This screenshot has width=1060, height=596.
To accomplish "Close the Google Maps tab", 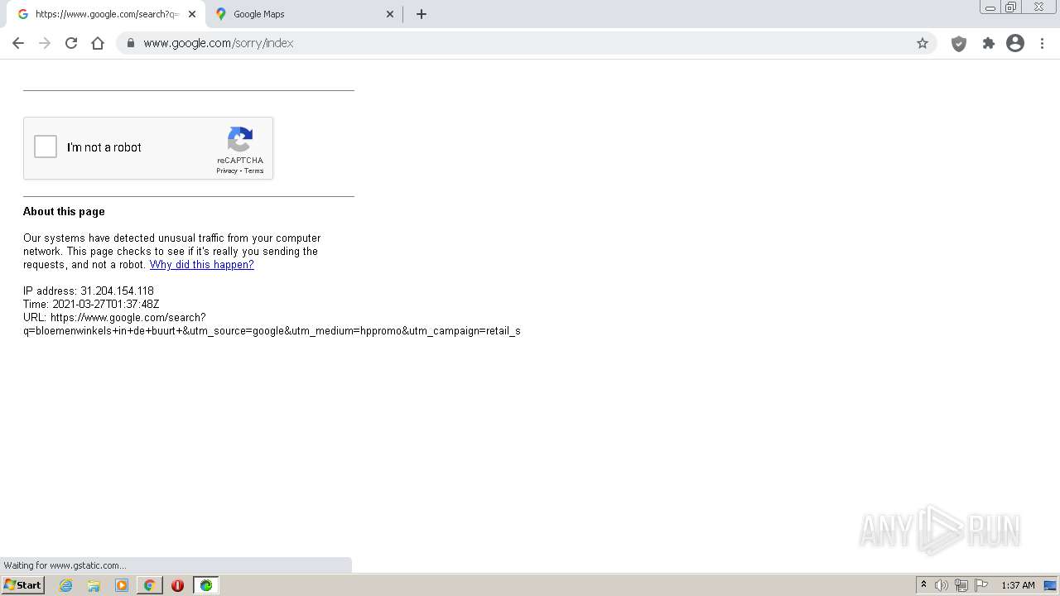I will point(390,14).
